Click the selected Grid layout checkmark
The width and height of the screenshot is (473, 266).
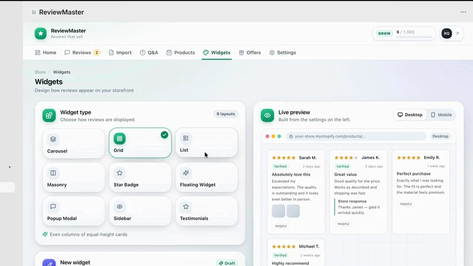[164, 135]
